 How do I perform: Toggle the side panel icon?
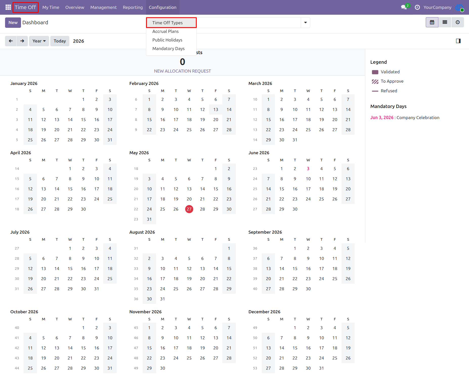(458, 41)
